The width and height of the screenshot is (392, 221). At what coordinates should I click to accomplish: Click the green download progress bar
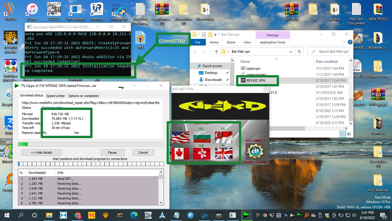tap(91, 144)
